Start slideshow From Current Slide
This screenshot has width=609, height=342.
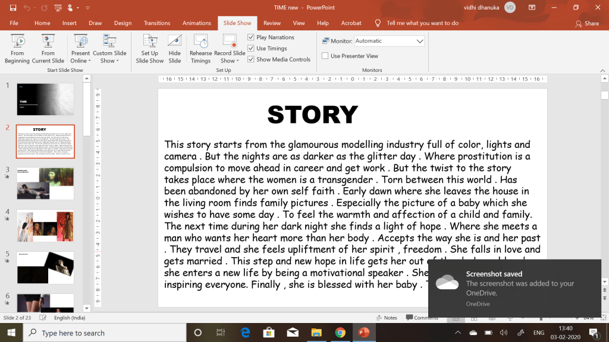(48, 49)
